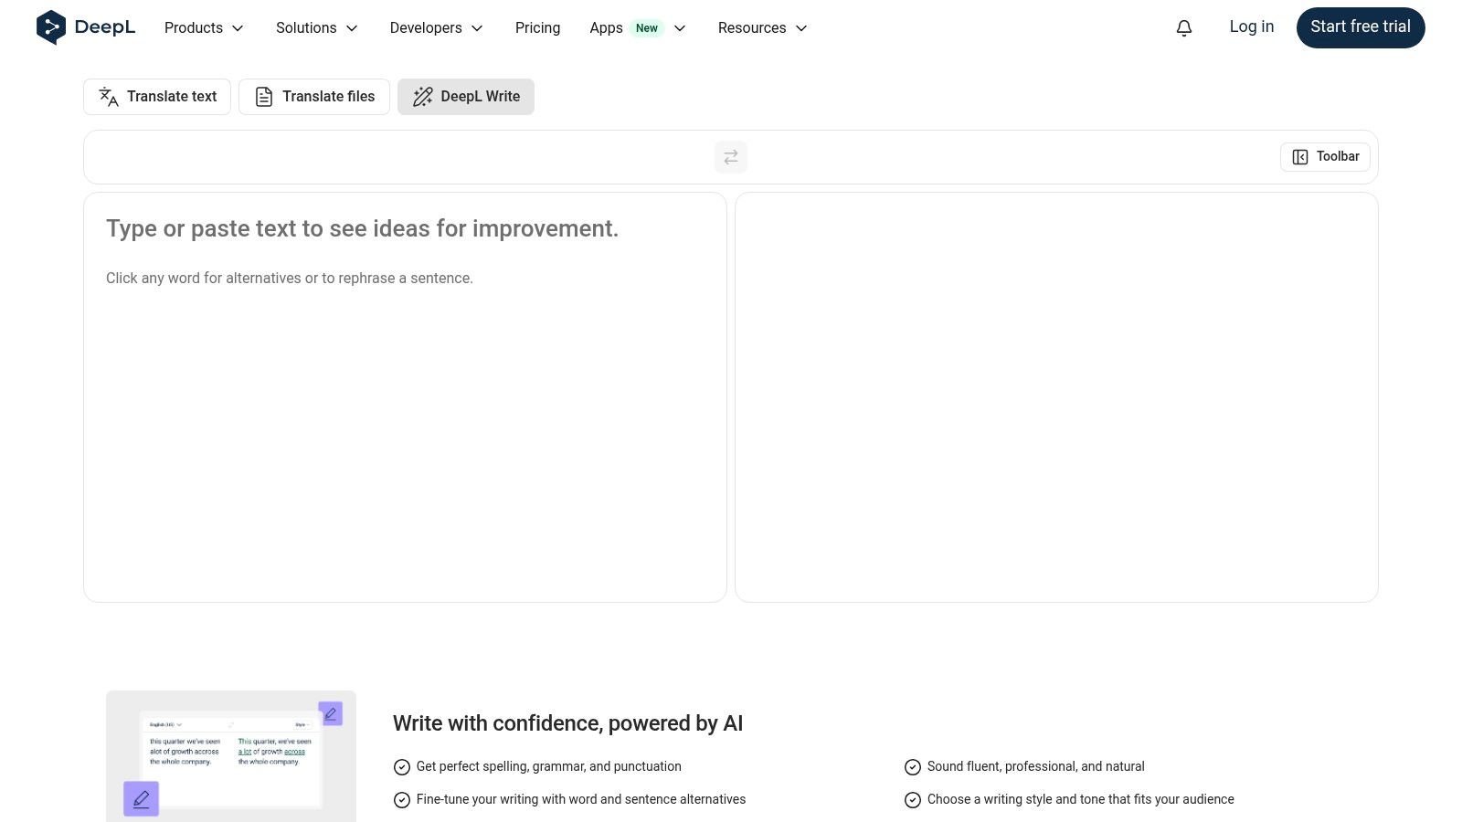Switch to the Translate files tab
Image resolution: width=1462 pixels, height=822 pixels.
point(314,97)
